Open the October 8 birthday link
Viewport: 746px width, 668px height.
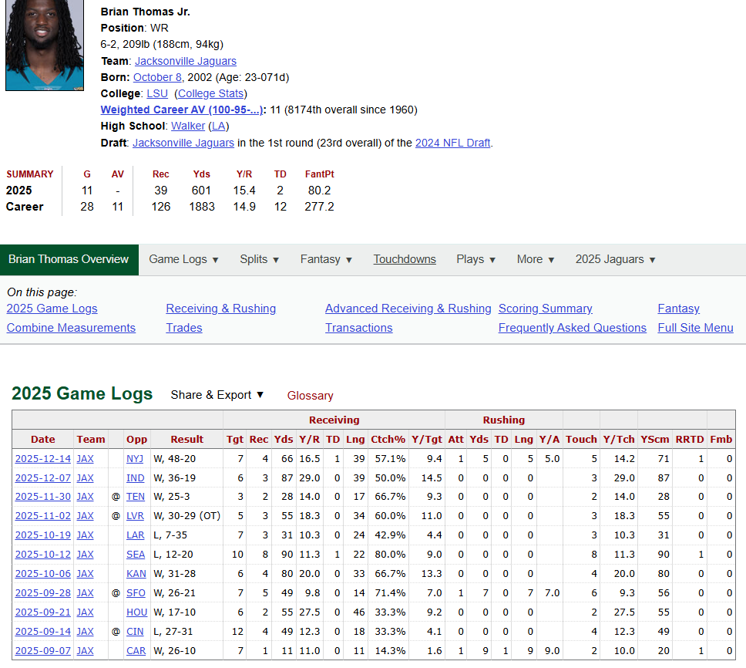point(157,77)
